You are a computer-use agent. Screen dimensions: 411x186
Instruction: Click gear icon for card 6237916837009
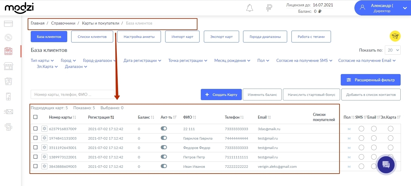tap(44, 129)
